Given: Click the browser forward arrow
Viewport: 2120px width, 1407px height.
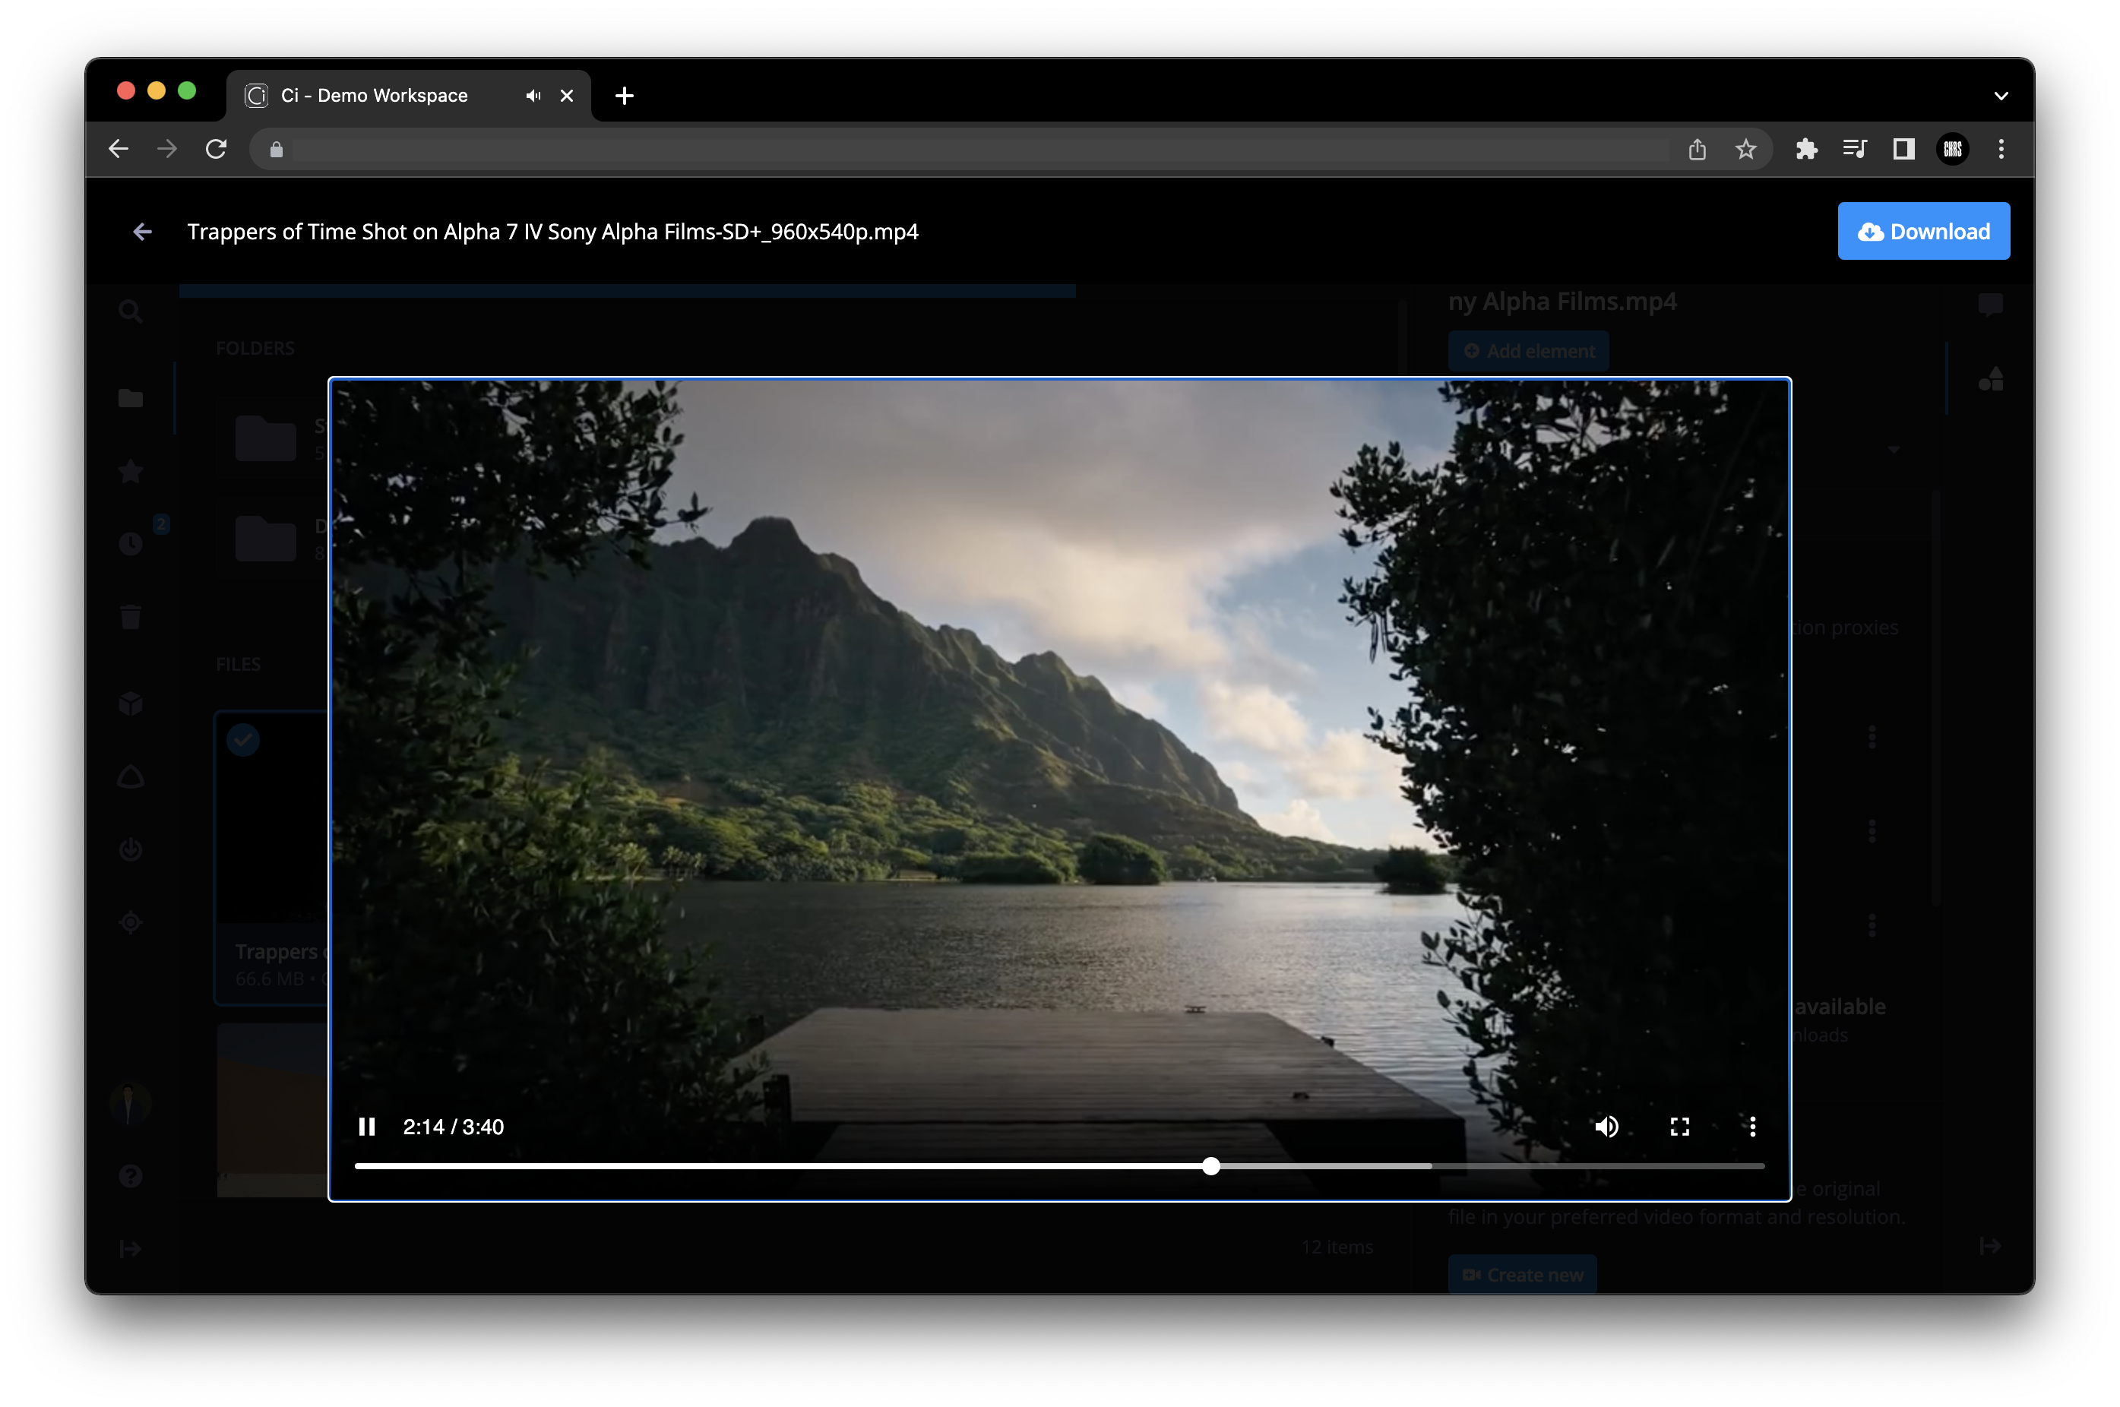Looking at the screenshot, I should [167, 149].
